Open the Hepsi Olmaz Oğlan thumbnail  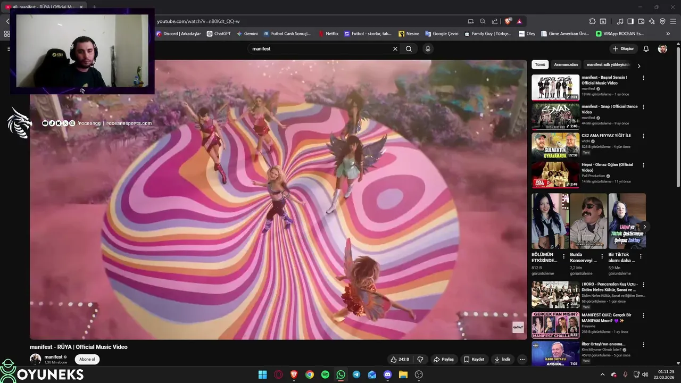point(555,175)
